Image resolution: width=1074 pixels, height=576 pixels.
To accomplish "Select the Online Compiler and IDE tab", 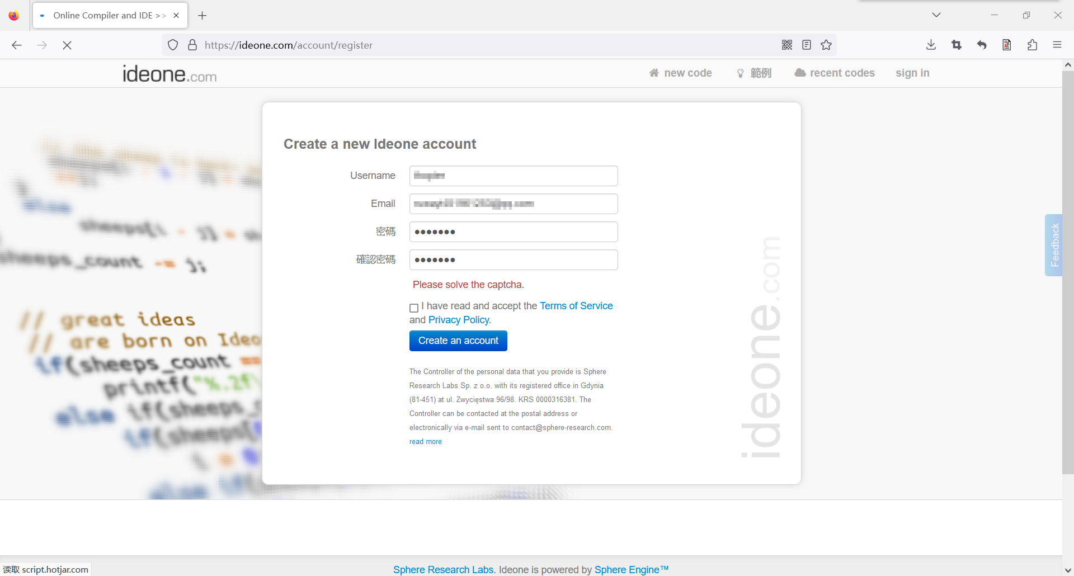I will tap(110, 16).
